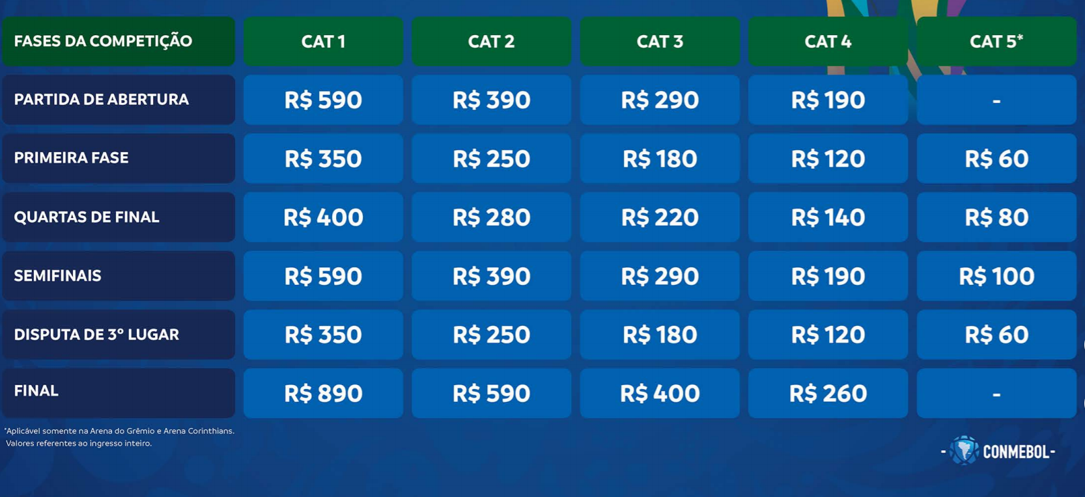Viewport: 1085px width, 497px height.
Task: Choose the CAT 4 column header
Action: tap(828, 42)
